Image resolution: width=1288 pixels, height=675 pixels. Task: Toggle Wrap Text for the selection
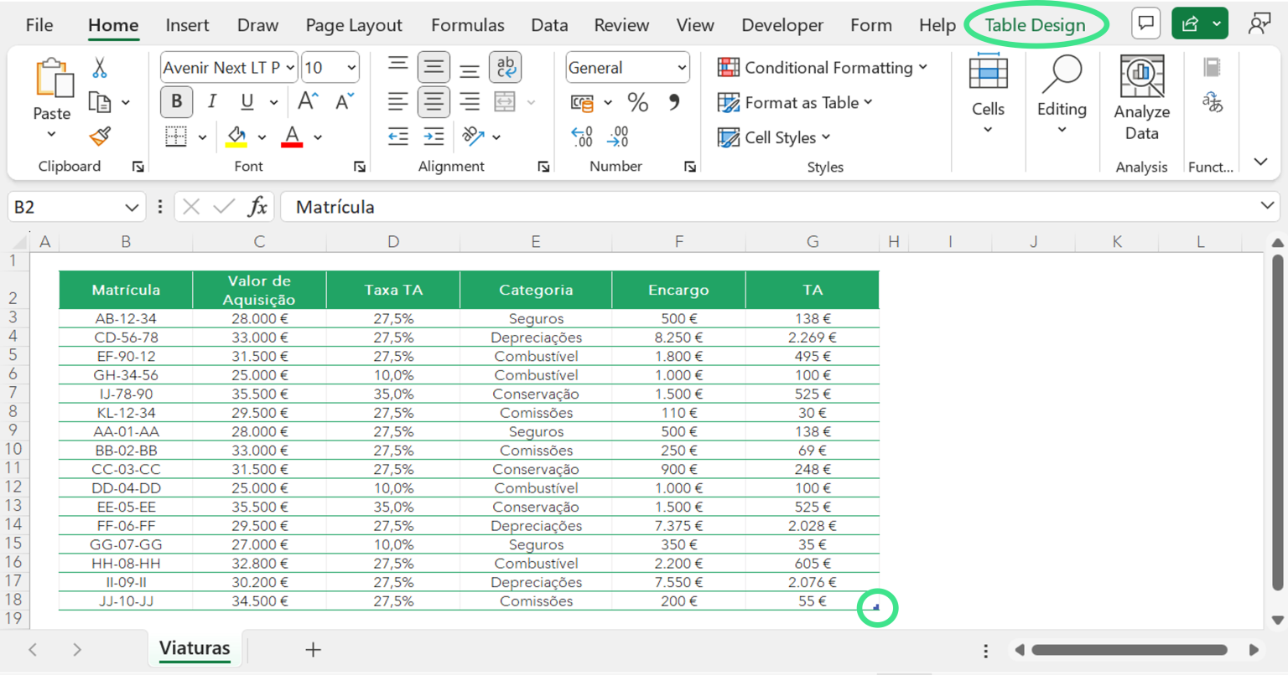pyautogui.click(x=505, y=67)
